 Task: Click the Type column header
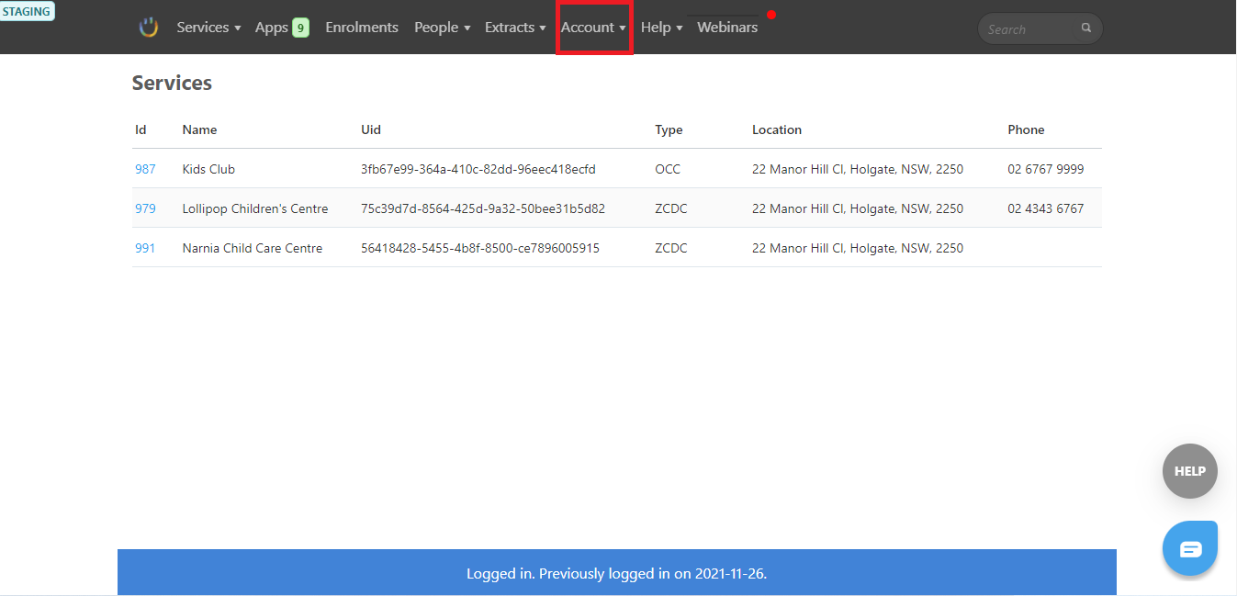coord(669,129)
